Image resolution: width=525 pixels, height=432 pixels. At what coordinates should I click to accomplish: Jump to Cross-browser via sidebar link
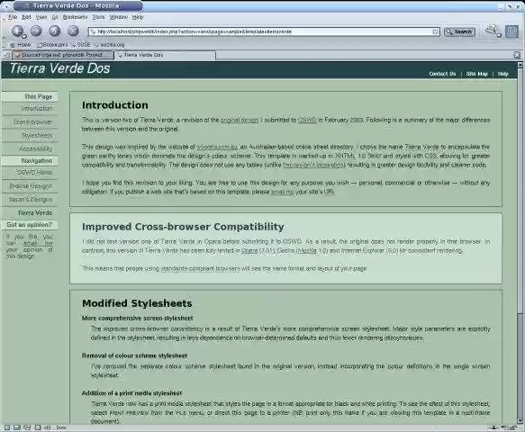tap(32, 121)
